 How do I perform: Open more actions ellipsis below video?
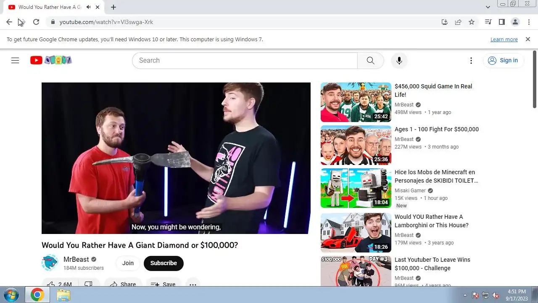click(x=193, y=284)
